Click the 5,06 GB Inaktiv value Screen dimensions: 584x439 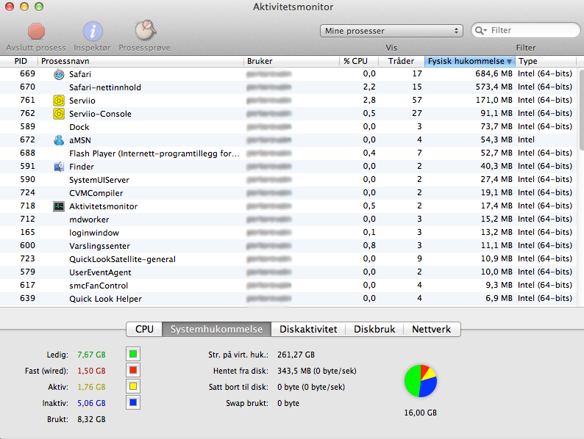coord(91,403)
